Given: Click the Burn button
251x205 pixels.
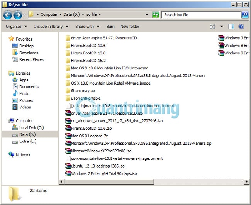Looking at the screenshot, I should (x=110, y=27).
